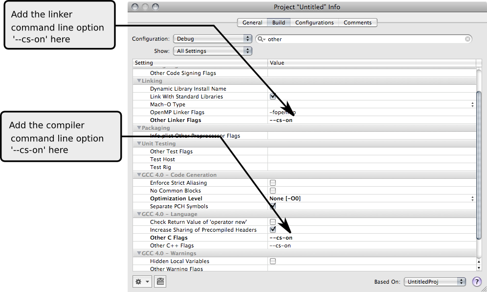The width and height of the screenshot is (487, 292).
Task: Enable No Common Blocks
Action: click(272, 190)
